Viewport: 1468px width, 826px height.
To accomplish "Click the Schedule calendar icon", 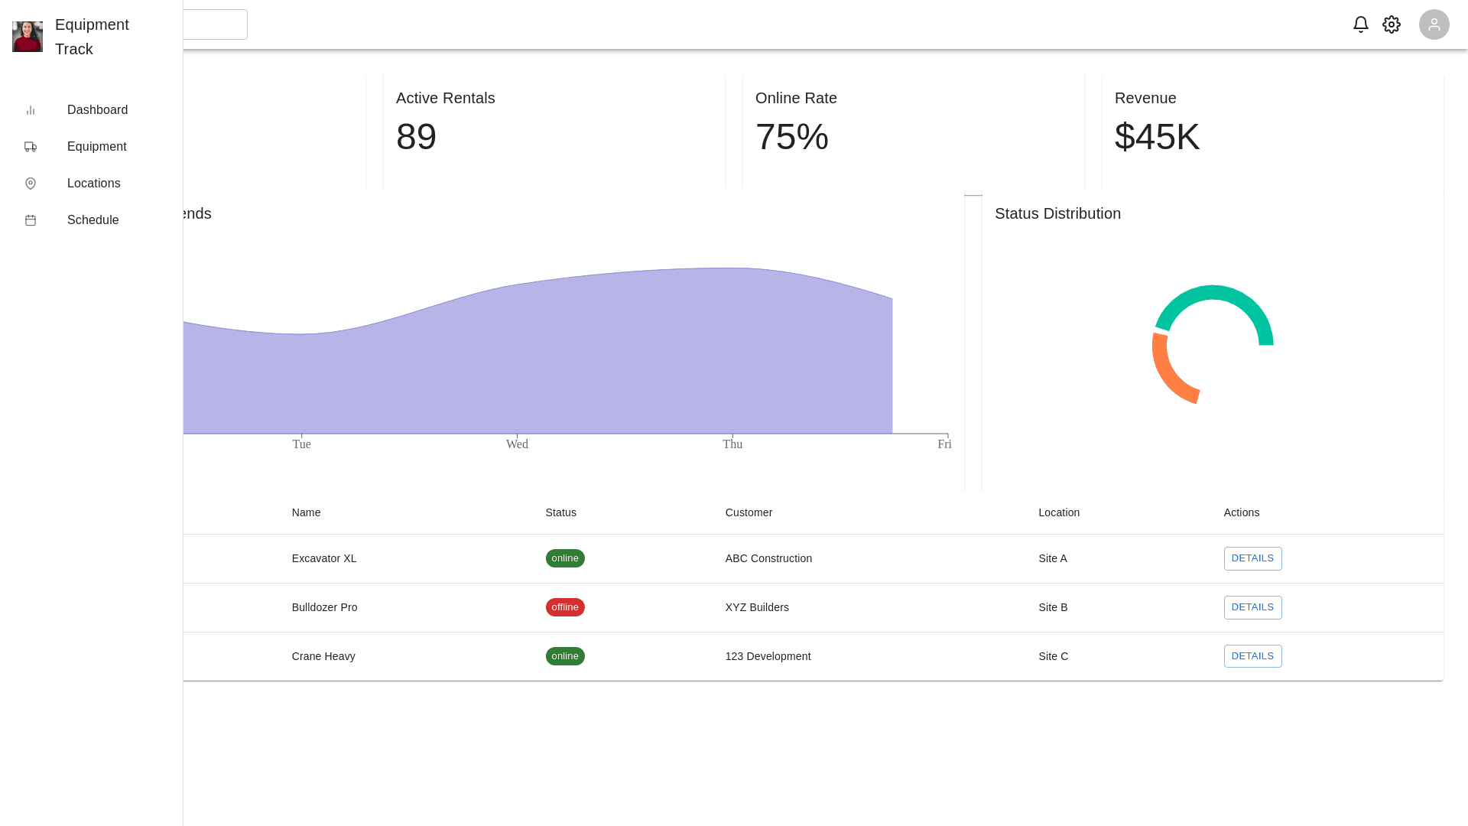I will tap(31, 220).
